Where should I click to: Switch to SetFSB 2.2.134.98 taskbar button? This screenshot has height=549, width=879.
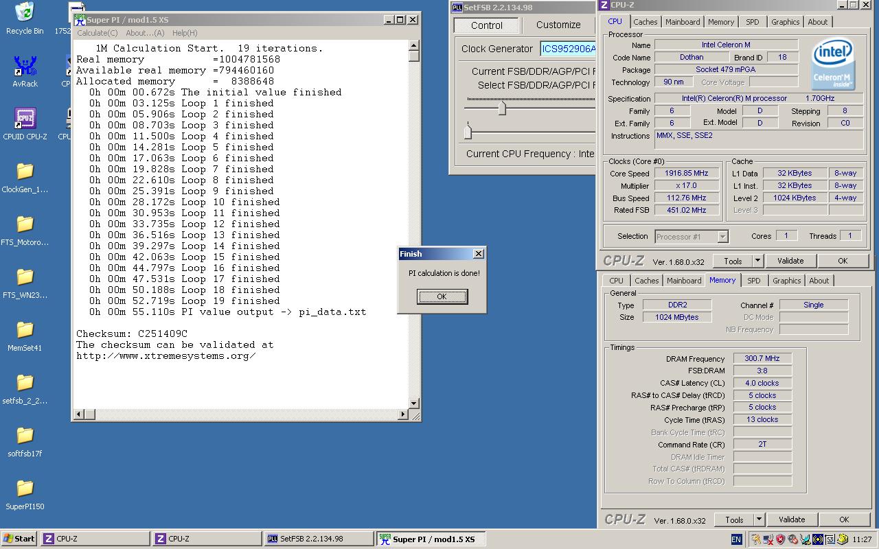319,539
